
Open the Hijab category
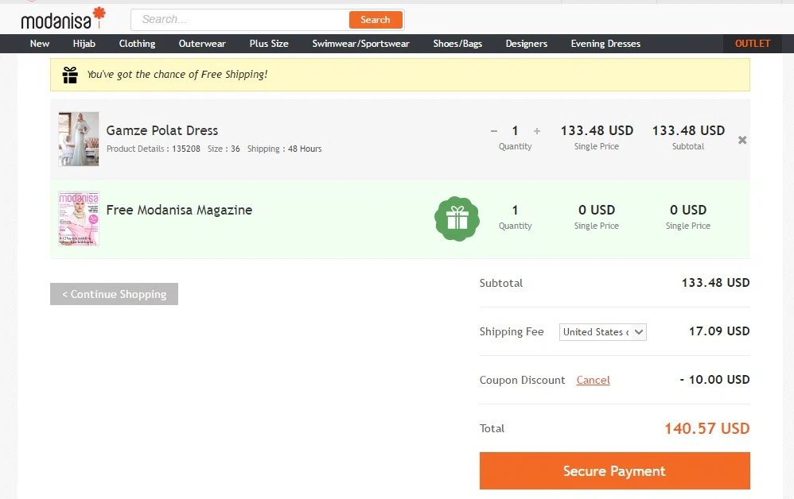click(84, 44)
